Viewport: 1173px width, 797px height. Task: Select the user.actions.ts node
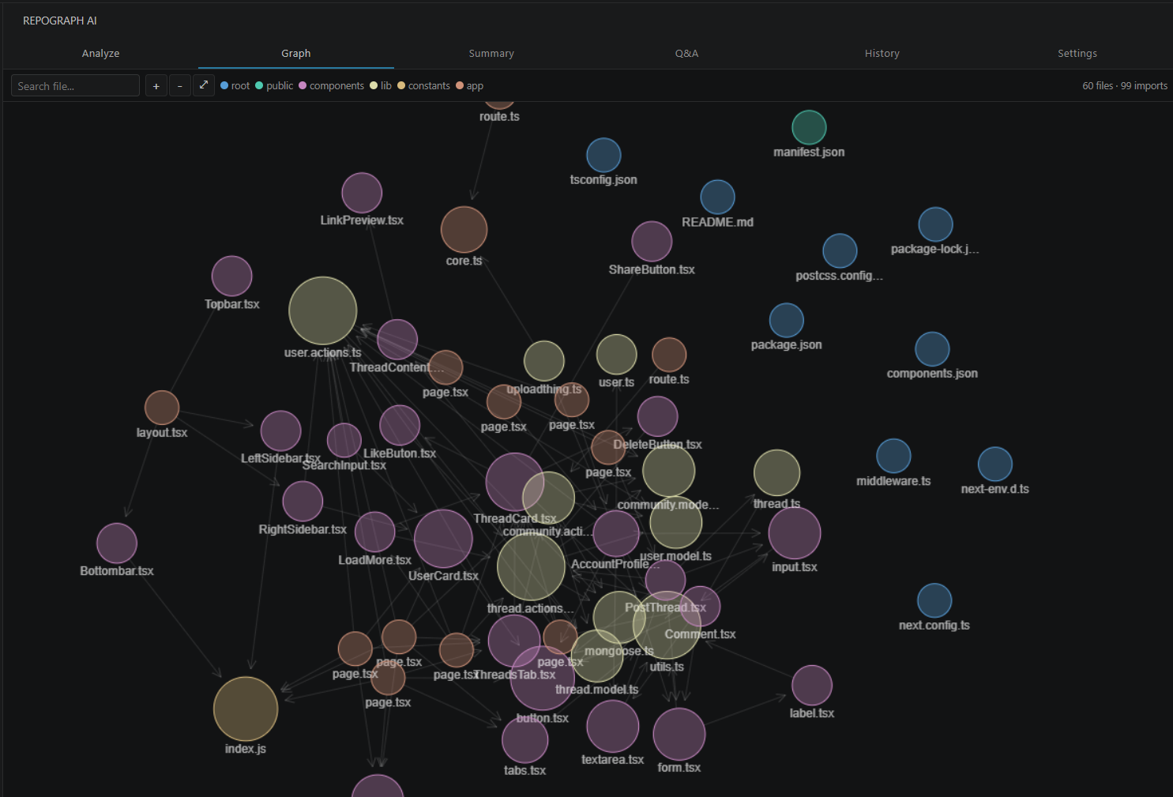click(x=323, y=312)
